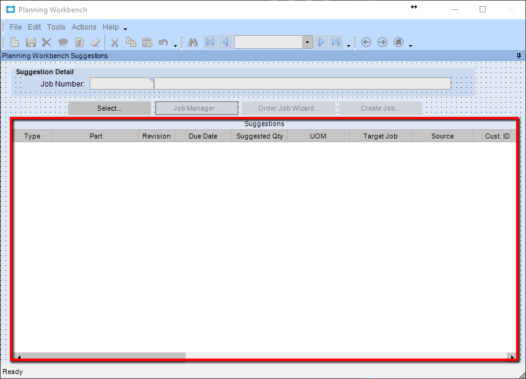Click the Undo arrow icon
The height and width of the screenshot is (379, 526).
(163, 42)
